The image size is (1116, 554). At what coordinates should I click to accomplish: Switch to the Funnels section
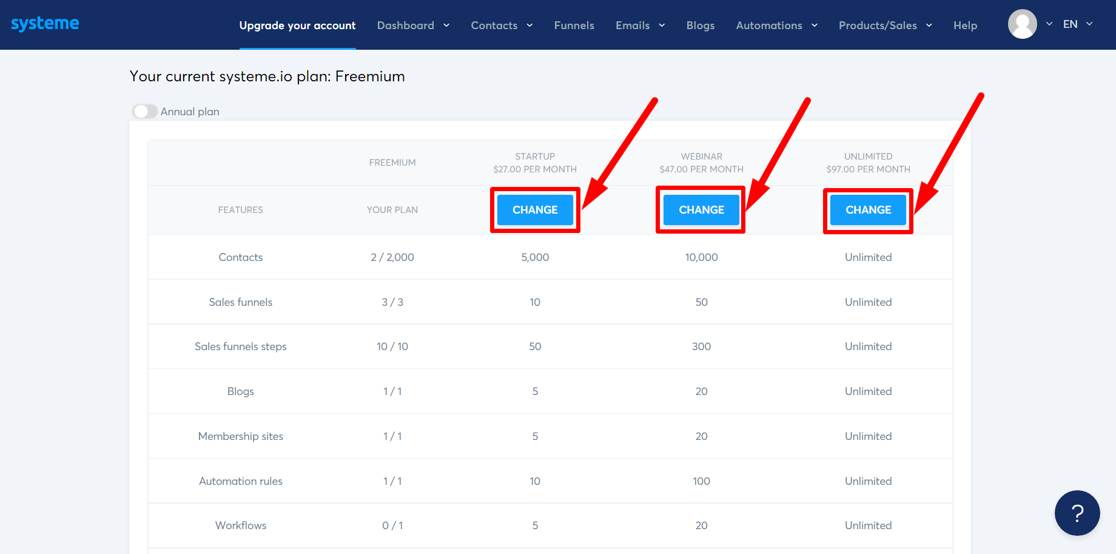(x=574, y=25)
